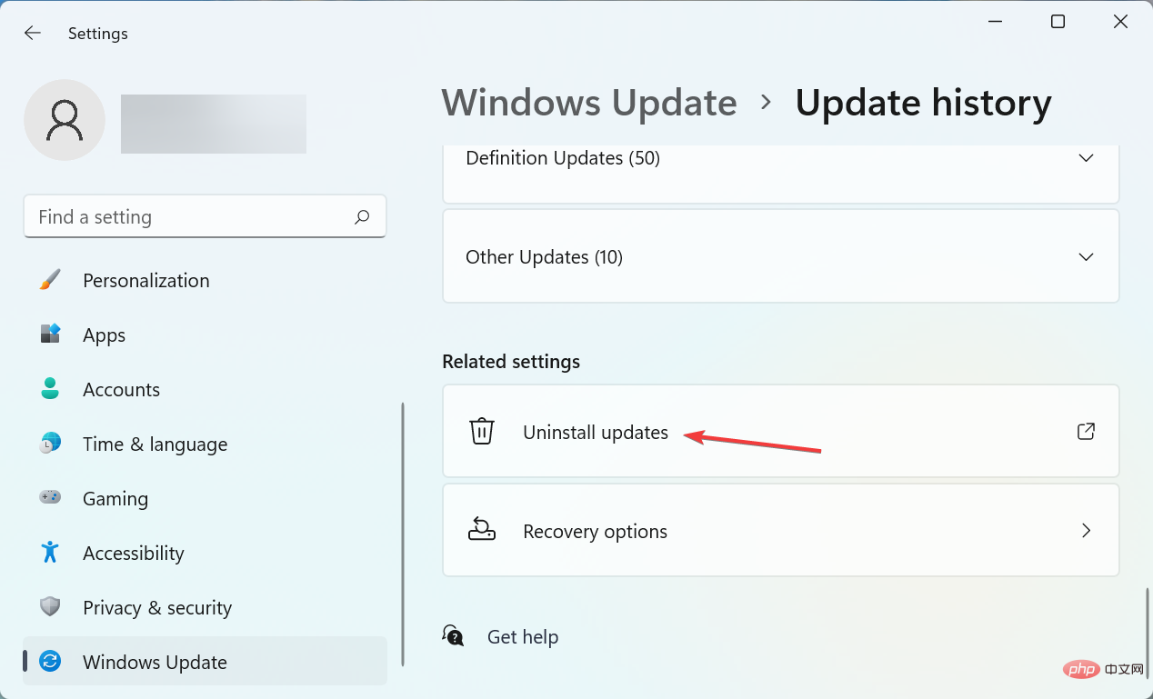Click the back arrow in Settings
The height and width of the screenshot is (699, 1153).
point(33,33)
